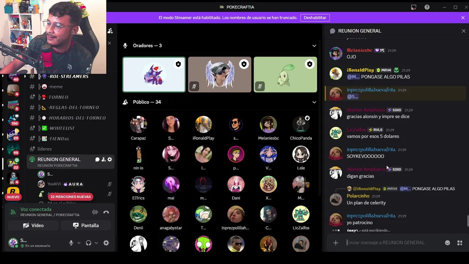Share screen with Pantalla button

pyautogui.click(x=86, y=225)
